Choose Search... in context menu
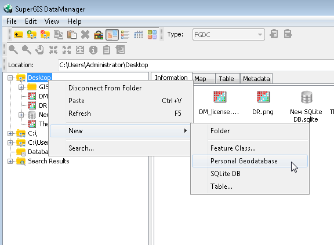The image size is (334, 245). (121, 148)
